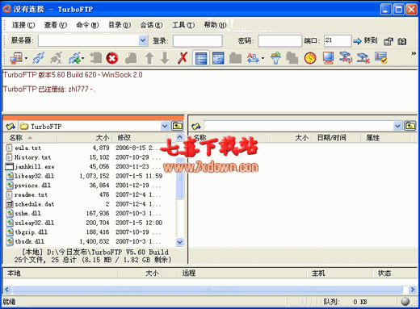Screen dimensions: 420x309
Task: Click queue scrollbar right arrow
Action: (x=412, y=290)
